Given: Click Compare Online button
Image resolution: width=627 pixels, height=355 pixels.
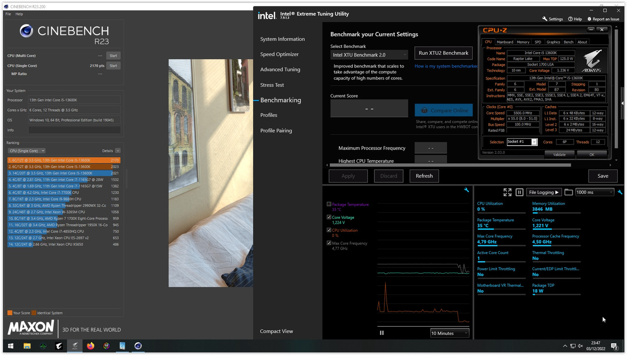Looking at the screenshot, I should 444,110.
